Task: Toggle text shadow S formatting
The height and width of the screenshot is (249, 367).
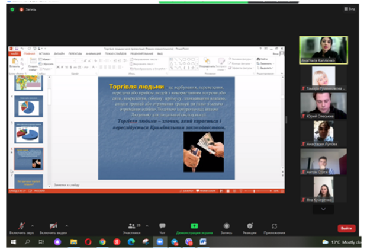Action: point(71,68)
